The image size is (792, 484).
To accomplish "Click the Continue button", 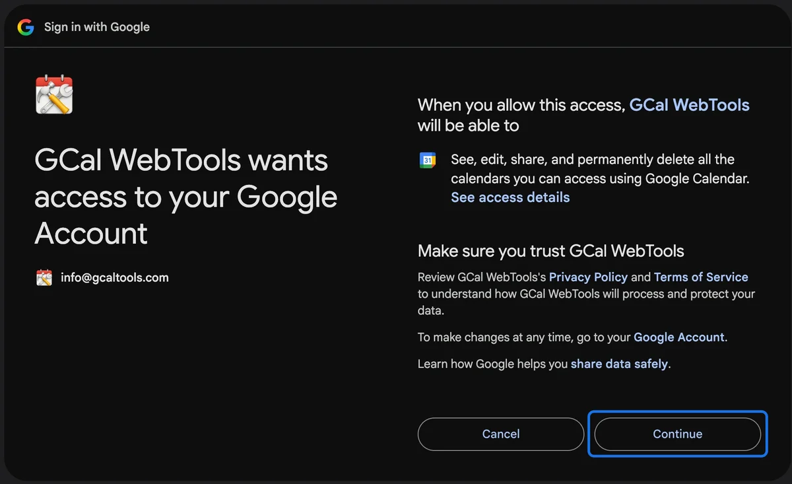I will coord(678,434).
